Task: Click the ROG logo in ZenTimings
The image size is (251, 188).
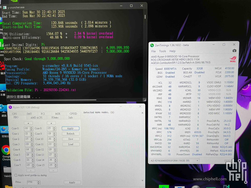Action: coord(233,59)
